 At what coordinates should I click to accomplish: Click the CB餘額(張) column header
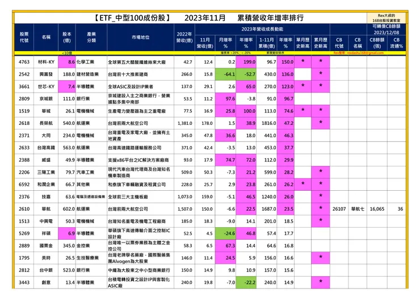coord(377,43)
